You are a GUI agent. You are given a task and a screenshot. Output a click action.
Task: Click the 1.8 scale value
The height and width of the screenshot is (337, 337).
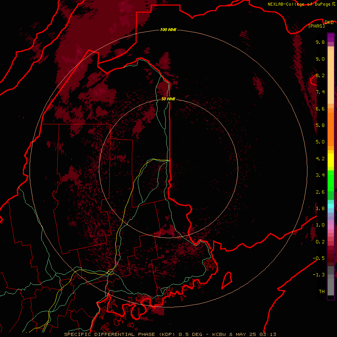(x=320, y=209)
